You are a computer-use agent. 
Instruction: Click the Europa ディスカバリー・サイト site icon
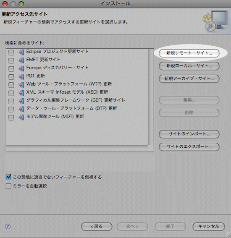point(21,68)
